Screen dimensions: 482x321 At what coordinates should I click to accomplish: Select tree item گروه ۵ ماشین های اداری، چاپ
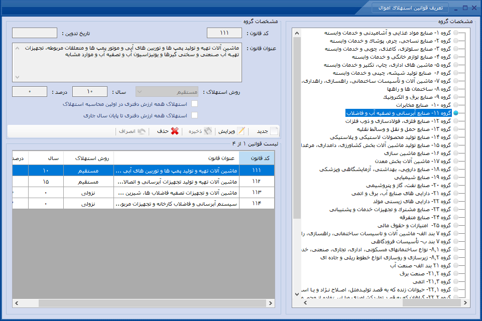click(x=387, y=65)
